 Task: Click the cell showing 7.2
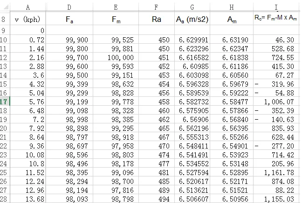point(28,119)
